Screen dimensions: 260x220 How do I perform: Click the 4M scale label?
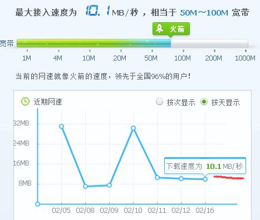(x=58, y=58)
